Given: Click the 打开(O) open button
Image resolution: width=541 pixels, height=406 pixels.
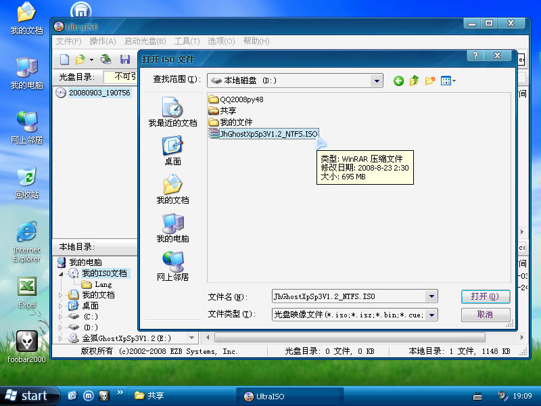Looking at the screenshot, I should coord(486,296).
